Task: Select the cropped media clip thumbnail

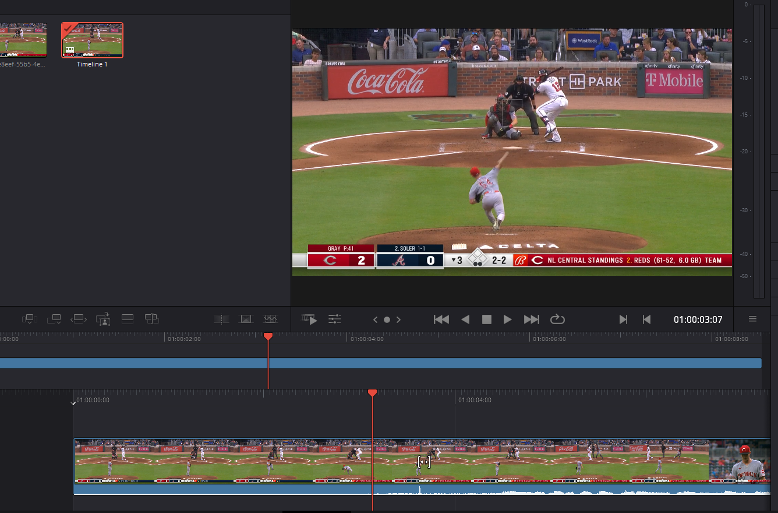Action: [x=23, y=40]
